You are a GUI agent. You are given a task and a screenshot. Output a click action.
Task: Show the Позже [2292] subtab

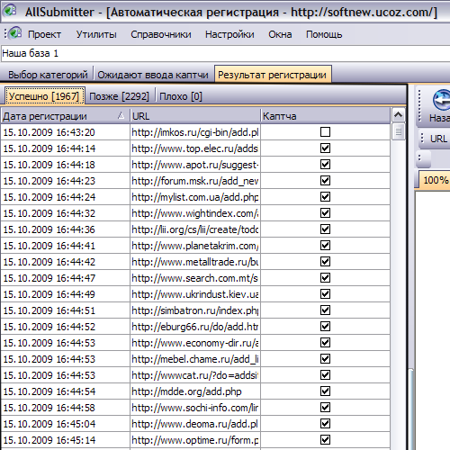119,96
